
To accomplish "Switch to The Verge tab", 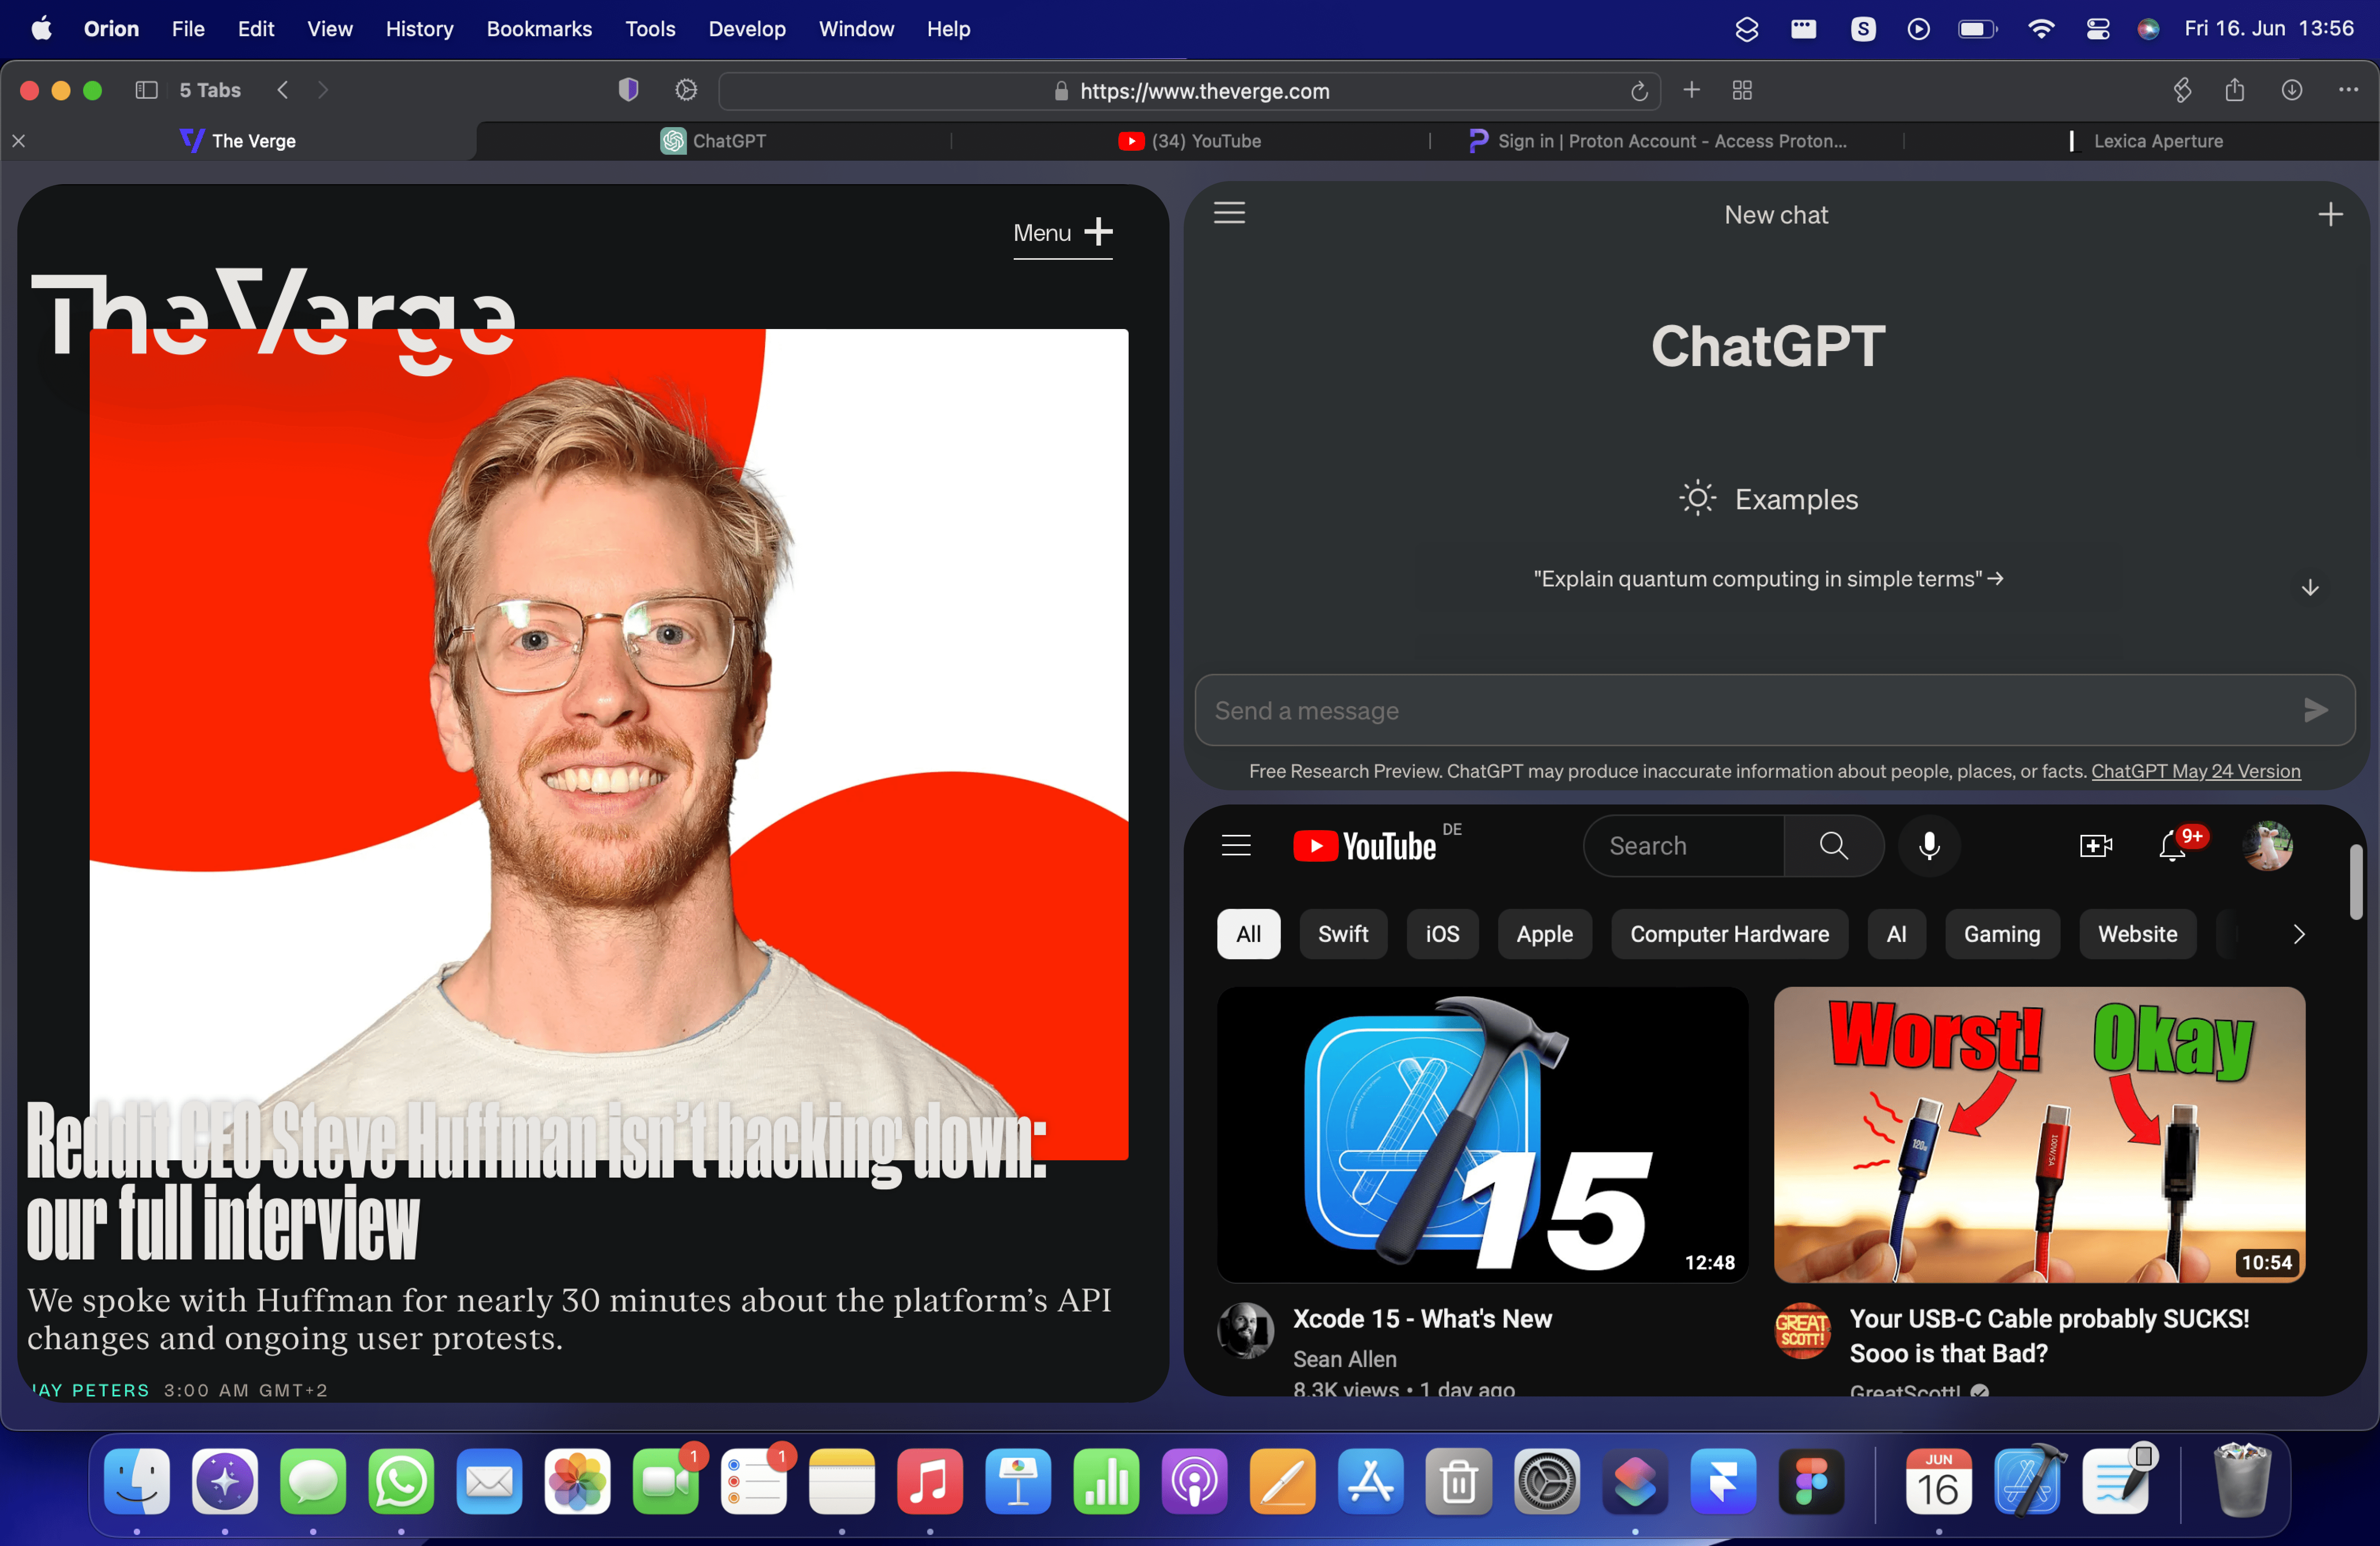I will coord(238,141).
